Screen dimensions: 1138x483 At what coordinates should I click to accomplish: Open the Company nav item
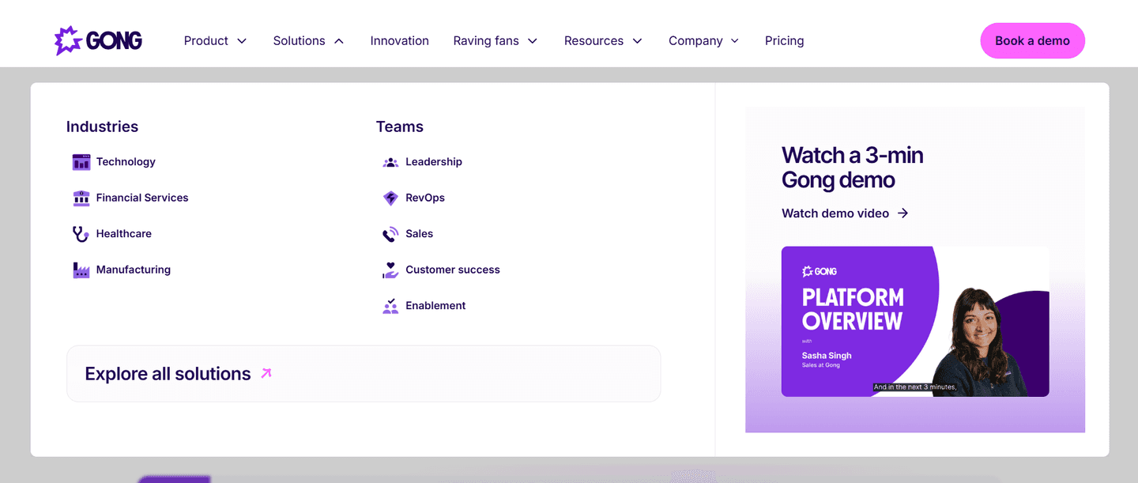click(695, 40)
